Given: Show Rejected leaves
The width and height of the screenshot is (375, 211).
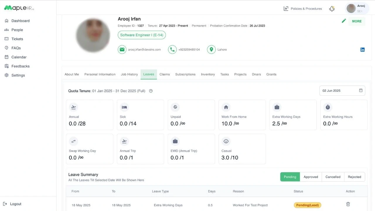Looking at the screenshot, I should 354,177.
